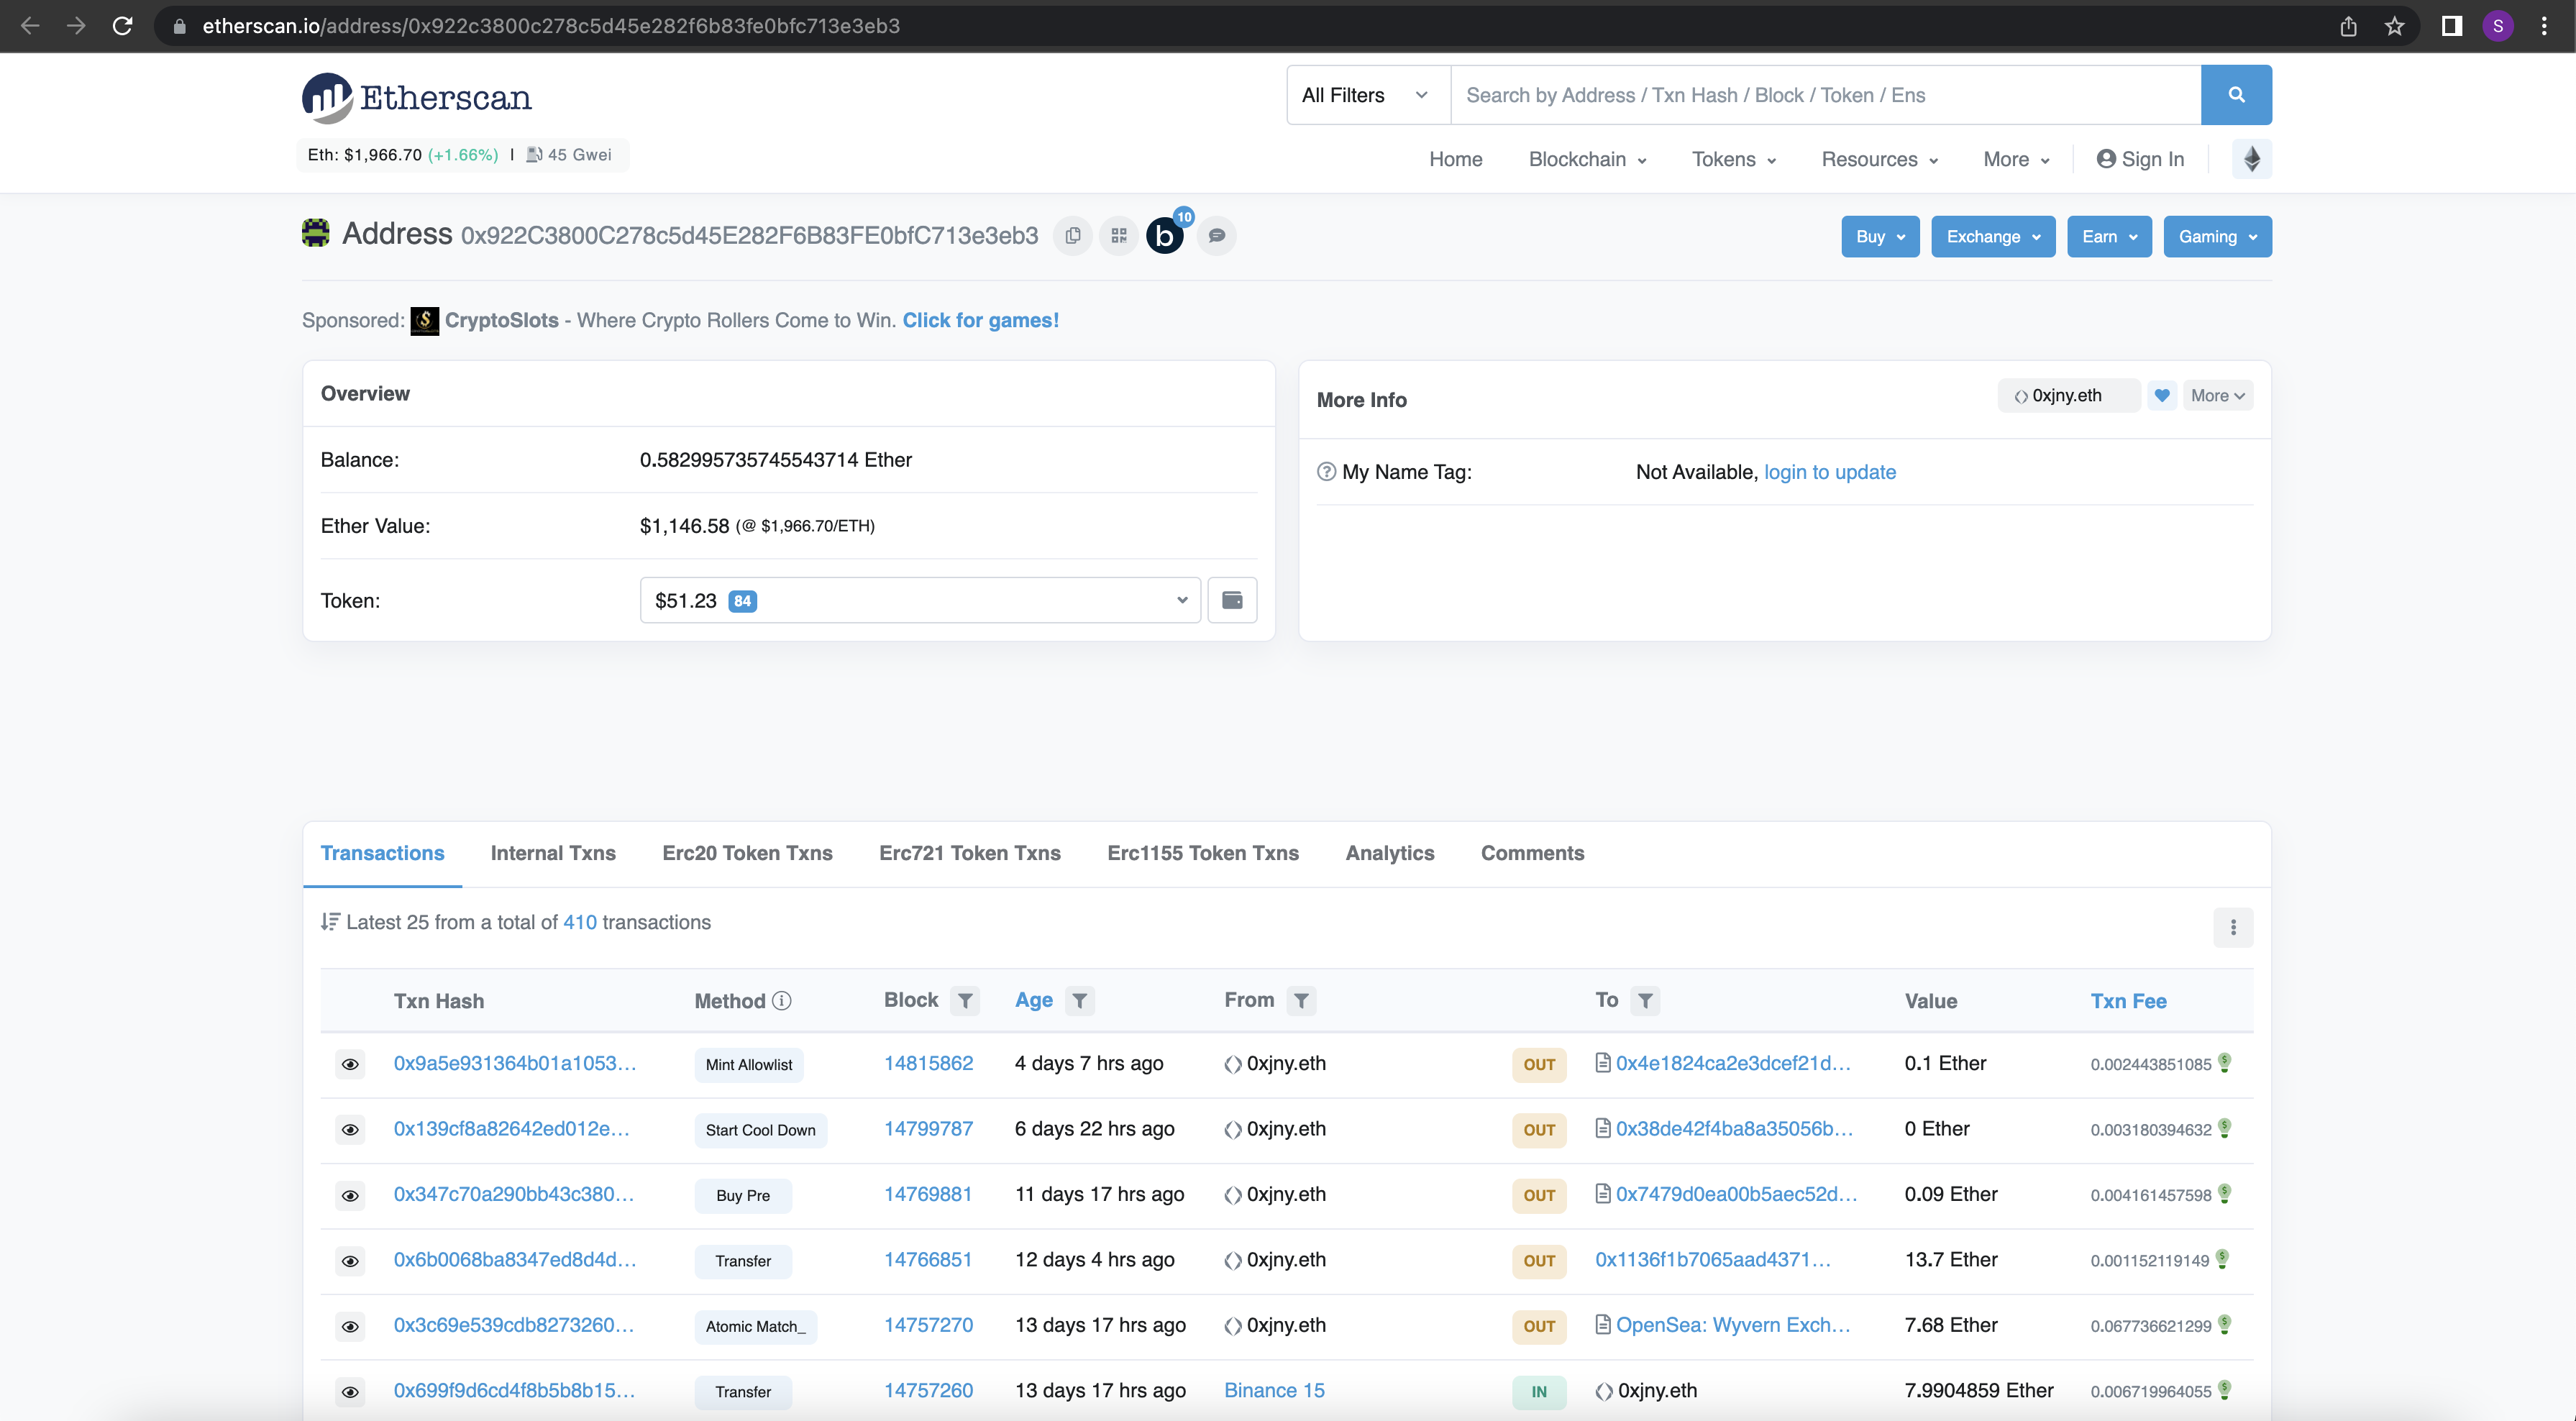Click the Ethereum network diamond icon
This screenshot has height=1421, width=2576.
2252,159
